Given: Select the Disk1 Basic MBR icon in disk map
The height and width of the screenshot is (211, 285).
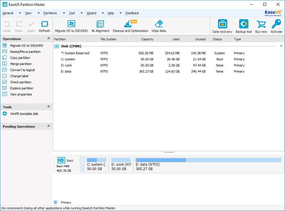Looking at the screenshot, I should pos(61,160).
